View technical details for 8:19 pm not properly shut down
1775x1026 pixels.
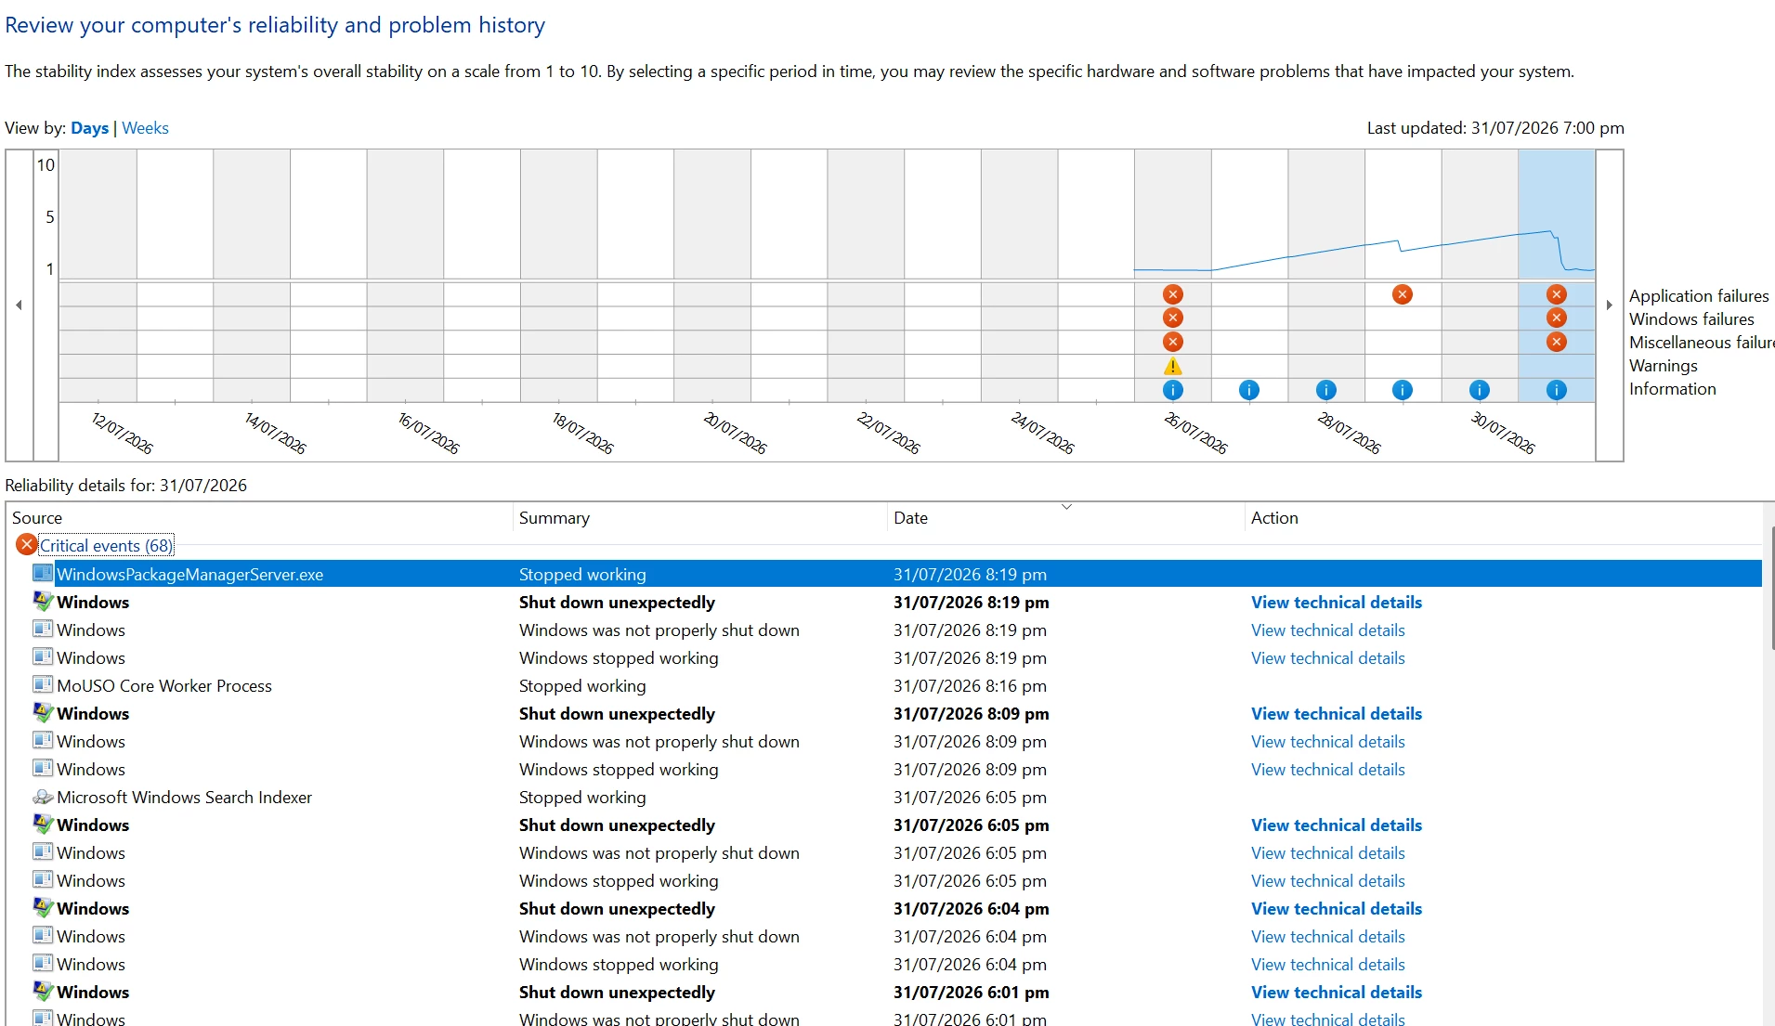[x=1327, y=630]
